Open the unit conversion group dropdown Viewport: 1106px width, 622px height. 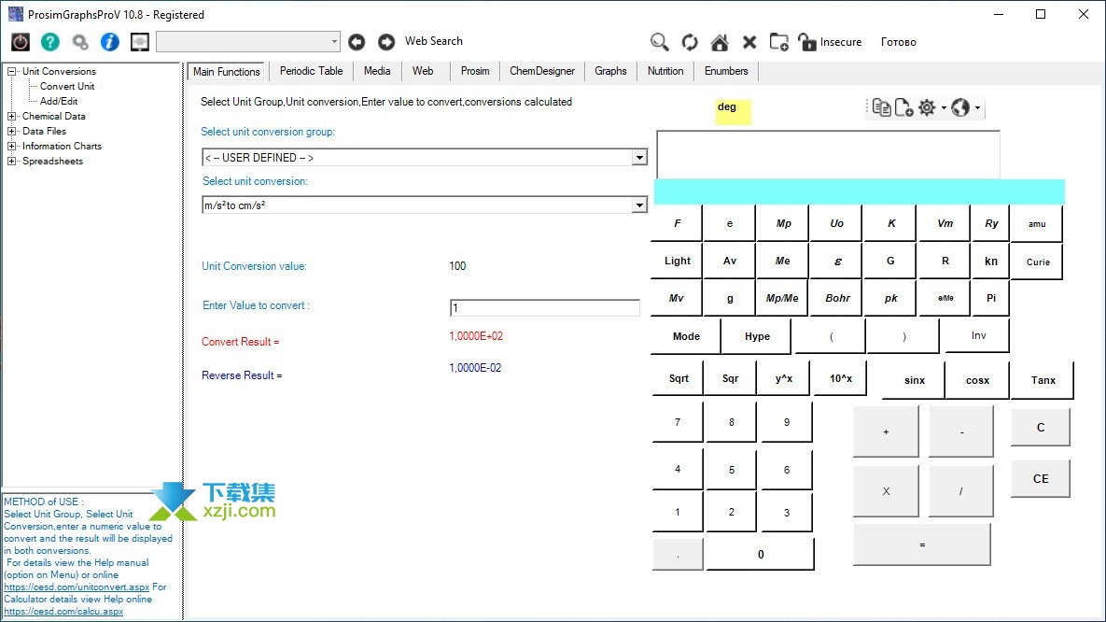(x=639, y=158)
